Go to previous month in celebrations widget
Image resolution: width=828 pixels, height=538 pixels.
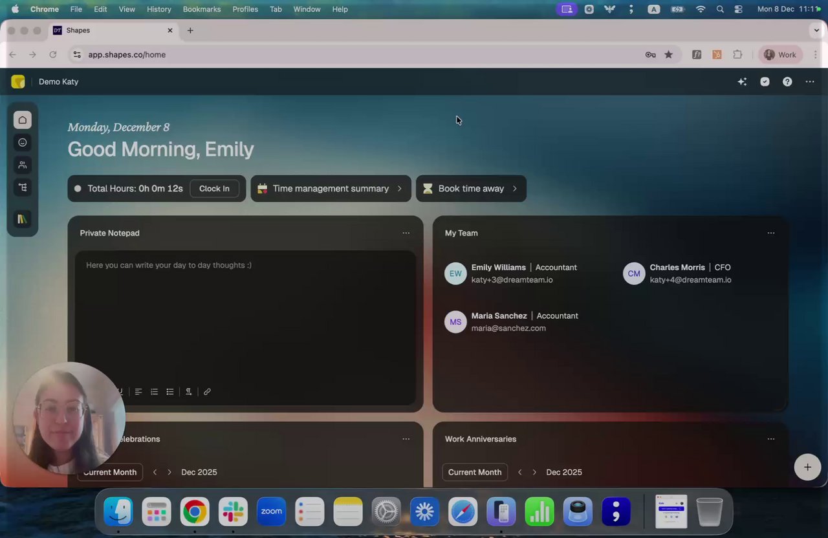point(155,472)
